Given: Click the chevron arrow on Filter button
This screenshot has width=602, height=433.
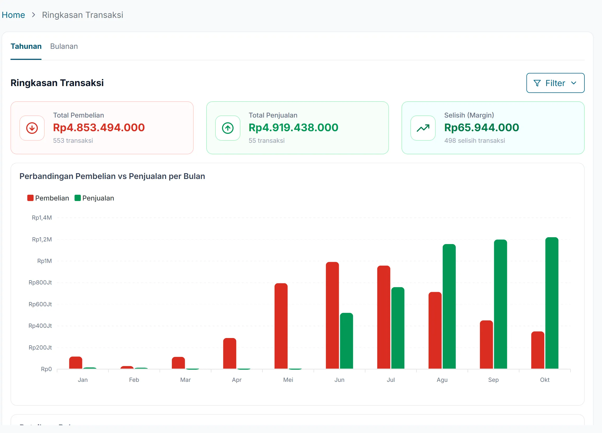Looking at the screenshot, I should click(x=574, y=83).
